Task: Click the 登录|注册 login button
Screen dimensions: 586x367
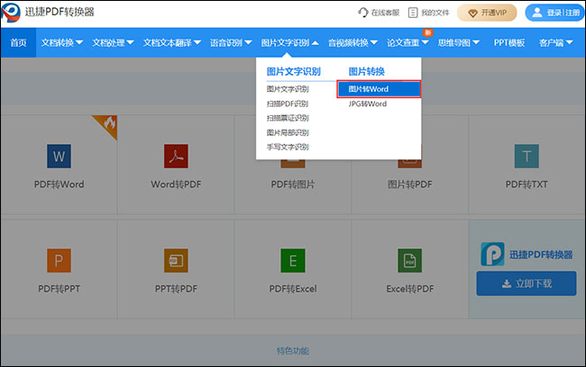Action: point(554,13)
